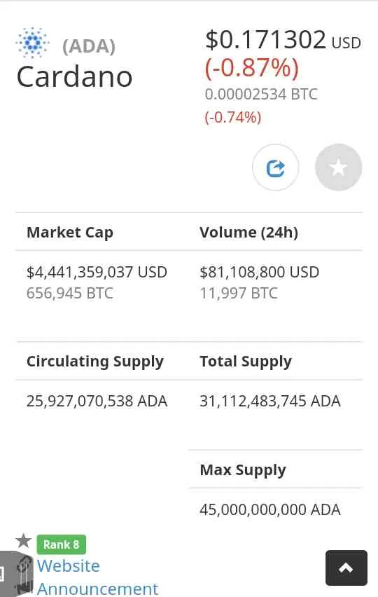Open the Website link

pyautogui.click(x=68, y=565)
